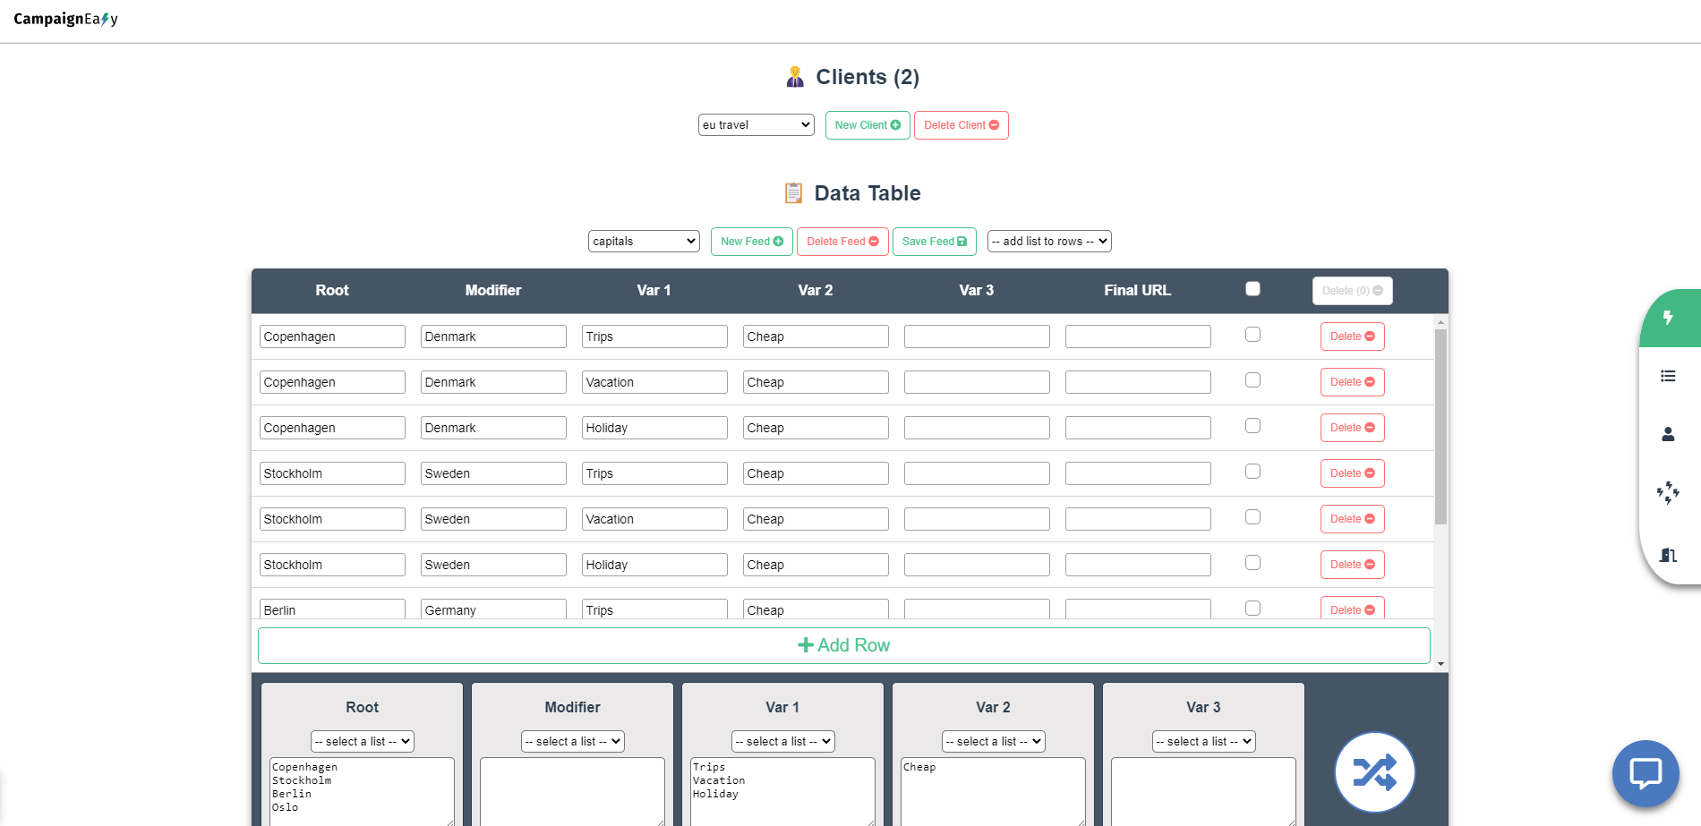Open the eu travel client dropdown
Image resolution: width=1701 pixels, height=826 pixels.
[756, 125]
